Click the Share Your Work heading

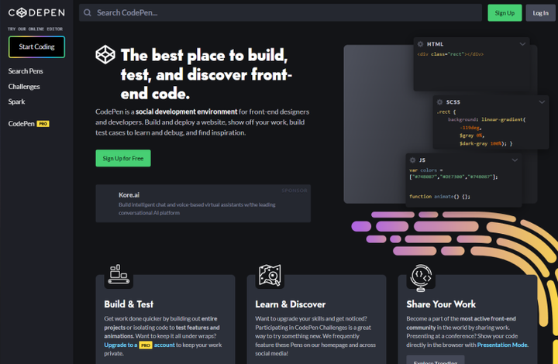click(x=441, y=304)
